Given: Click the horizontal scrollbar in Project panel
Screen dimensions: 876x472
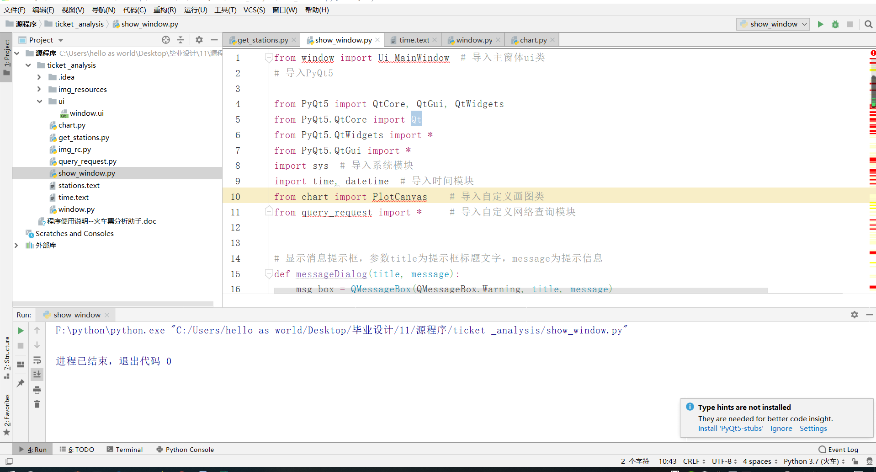Looking at the screenshot, I should pyautogui.click(x=113, y=304).
